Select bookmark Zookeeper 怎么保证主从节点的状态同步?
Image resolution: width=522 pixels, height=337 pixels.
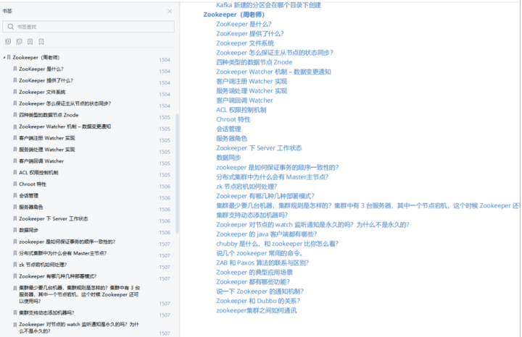click(65, 103)
